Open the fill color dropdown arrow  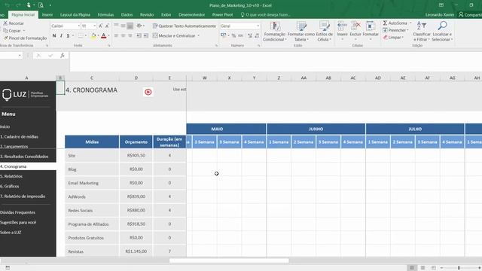point(98,36)
